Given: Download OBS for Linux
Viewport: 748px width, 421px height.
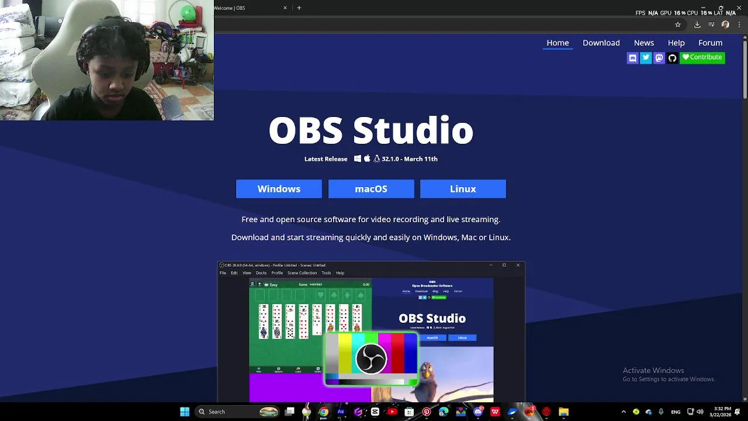Looking at the screenshot, I should [x=463, y=189].
